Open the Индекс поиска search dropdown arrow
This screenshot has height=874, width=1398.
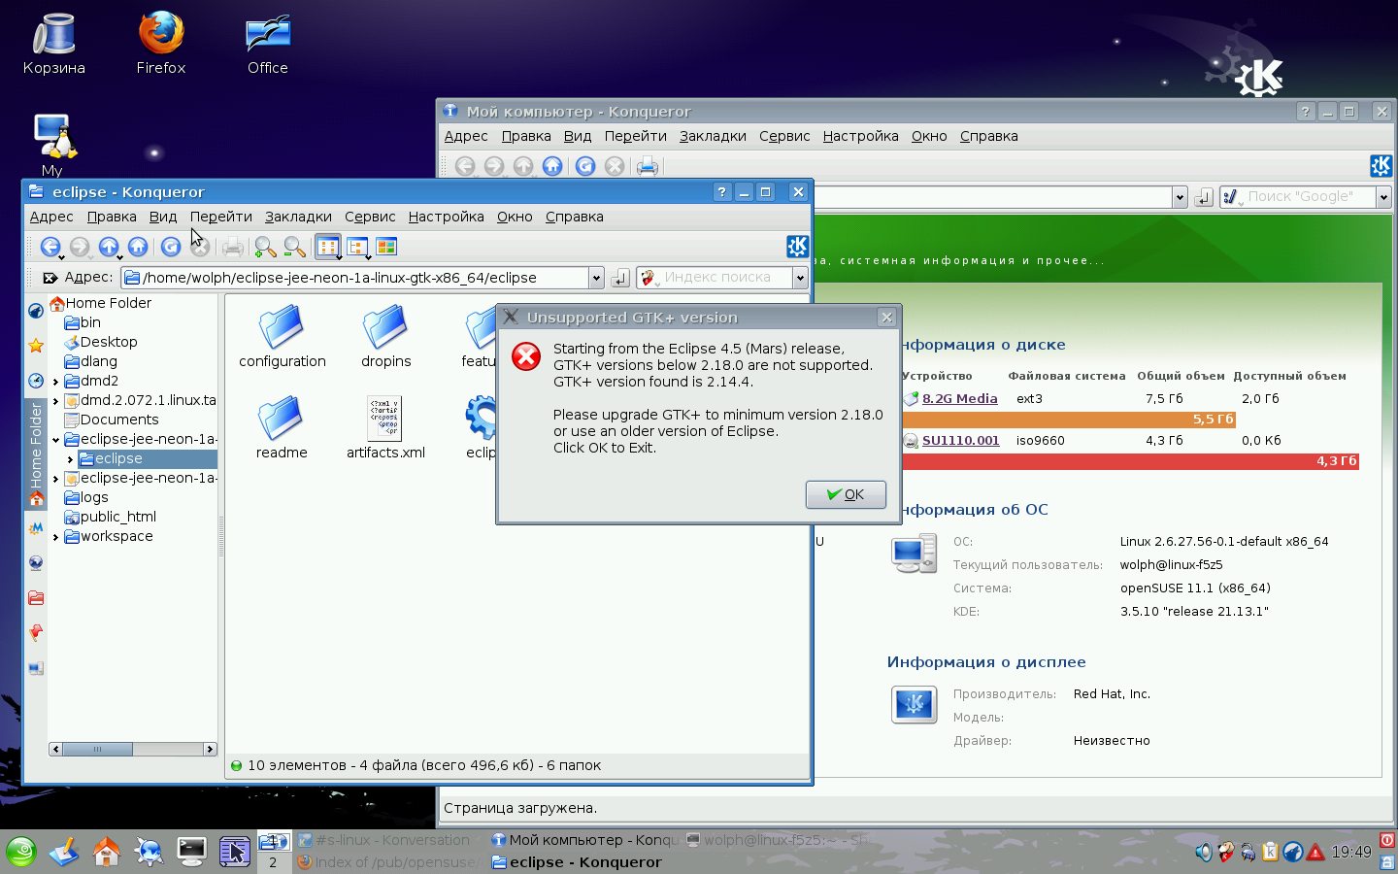pos(800,278)
